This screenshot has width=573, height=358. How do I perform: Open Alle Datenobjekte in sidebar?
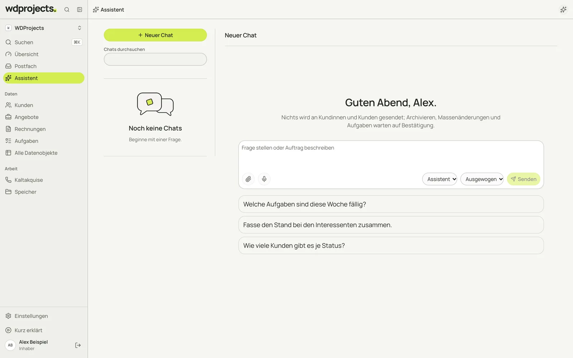pos(44,153)
